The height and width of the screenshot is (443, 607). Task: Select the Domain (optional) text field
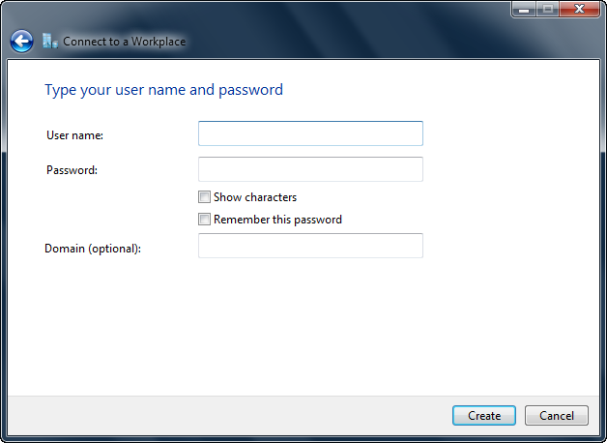[310, 246]
